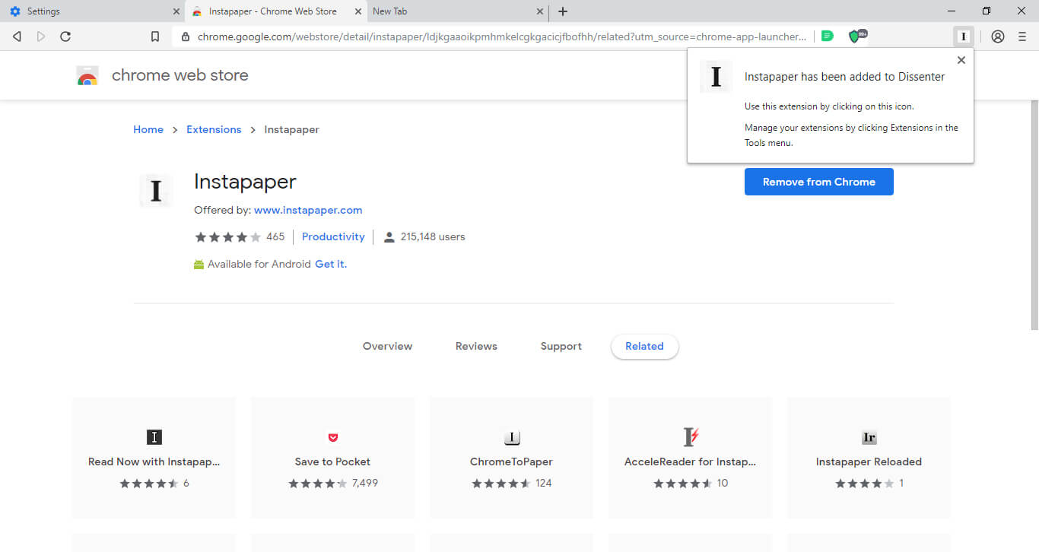1039x552 pixels.
Task: Close the Instapaper Chrome Web Store tab
Action: [358, 11]
